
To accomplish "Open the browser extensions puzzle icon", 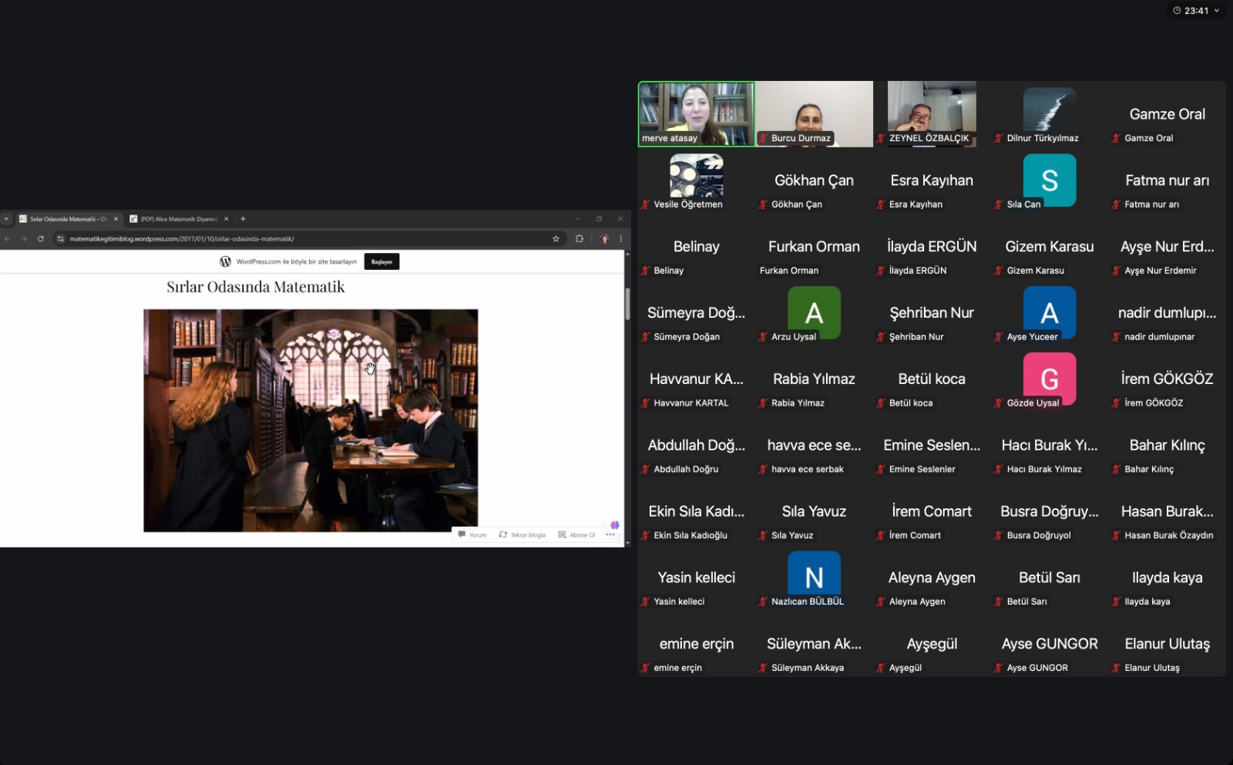I will tap(580, 239).
